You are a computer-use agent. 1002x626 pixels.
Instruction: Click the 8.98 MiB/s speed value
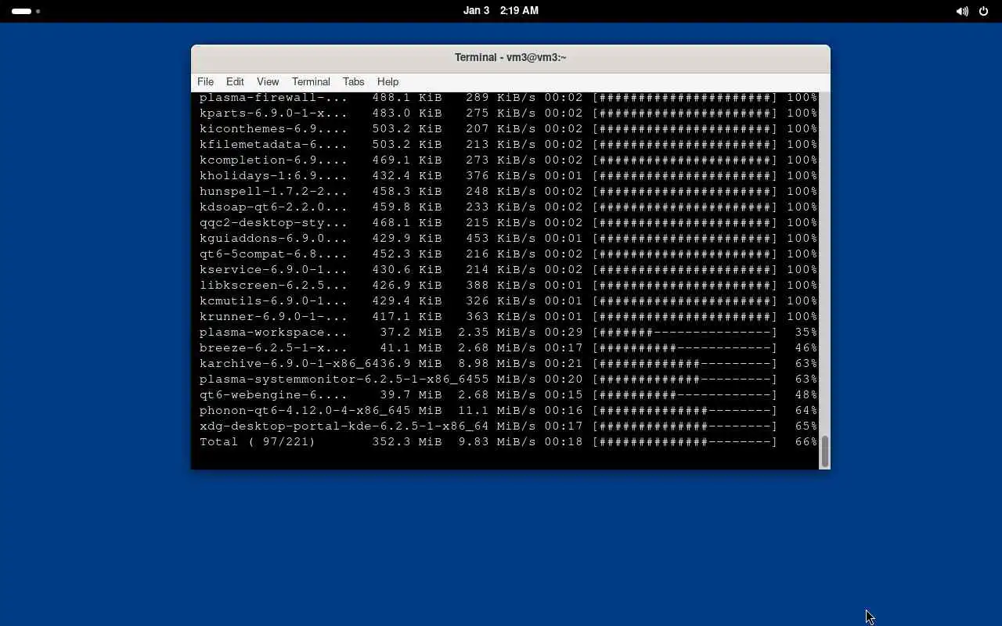click(496, 364)
